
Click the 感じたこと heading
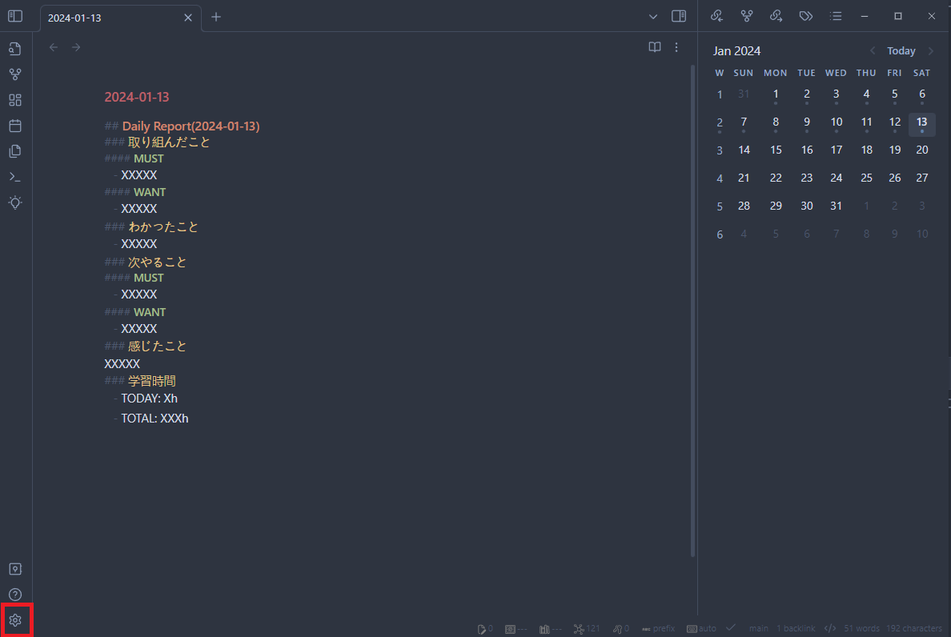(157, 346)
